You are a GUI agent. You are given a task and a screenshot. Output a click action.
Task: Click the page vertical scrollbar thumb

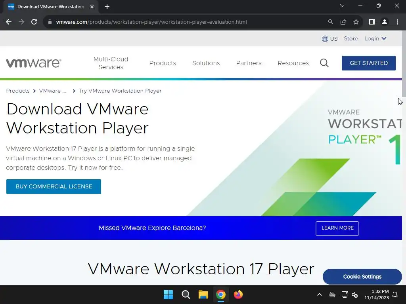[x=404, y=63]
